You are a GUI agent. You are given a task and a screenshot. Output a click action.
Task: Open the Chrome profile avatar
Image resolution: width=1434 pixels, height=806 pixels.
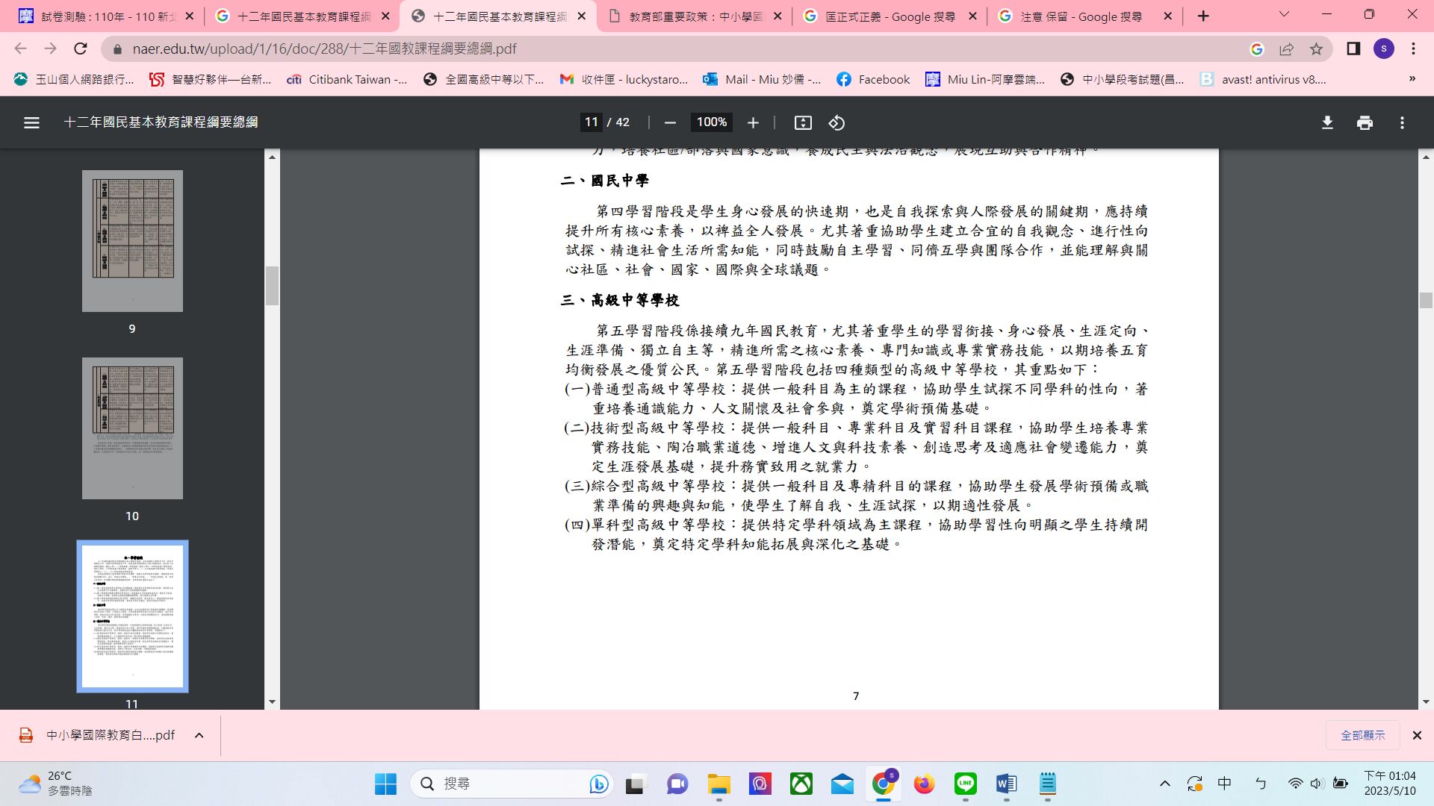(x=1383, y=49)
